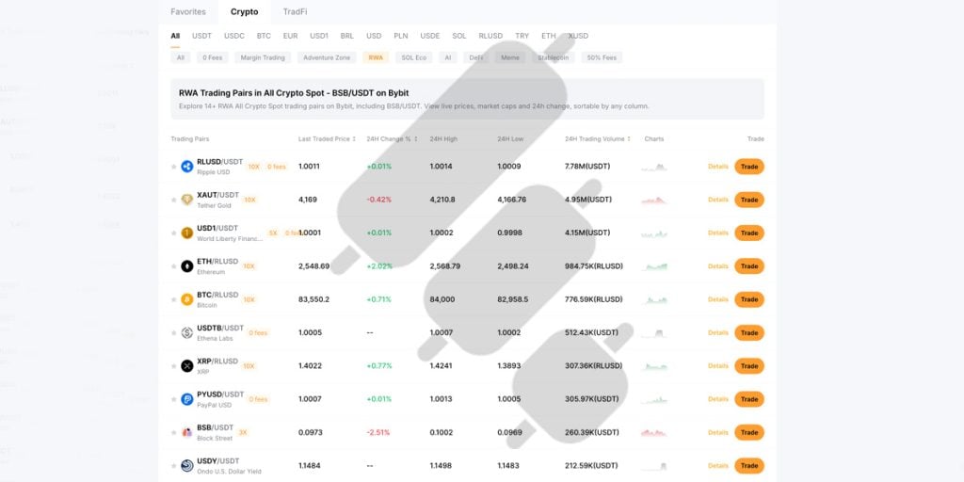Select the BTC quote currency tab
Screen dimensions: 964x482
coord(264,37)
